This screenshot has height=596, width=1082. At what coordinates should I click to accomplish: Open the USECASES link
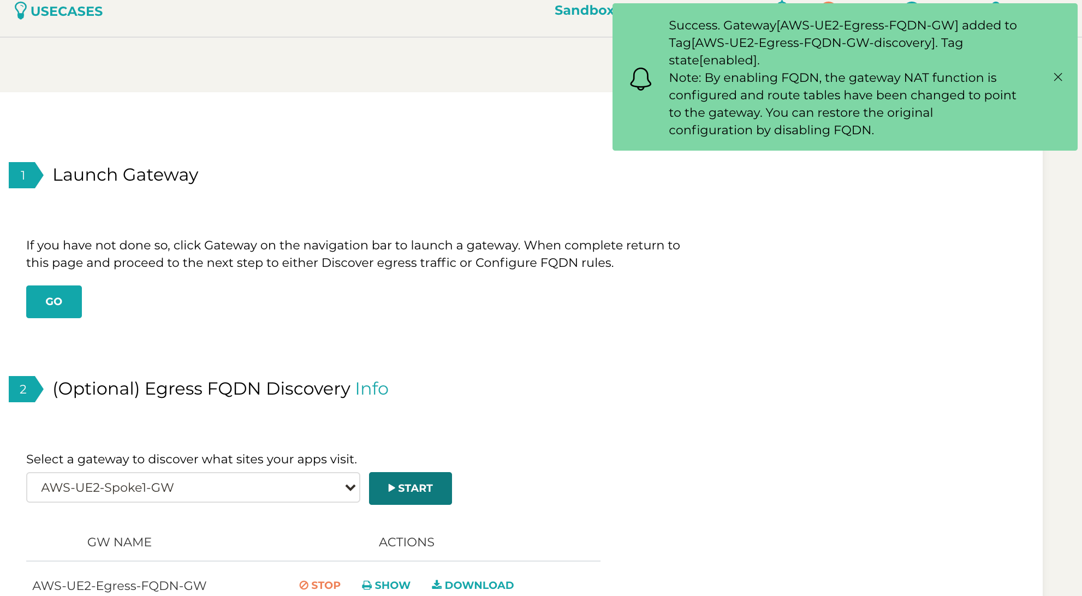[66, 11]
